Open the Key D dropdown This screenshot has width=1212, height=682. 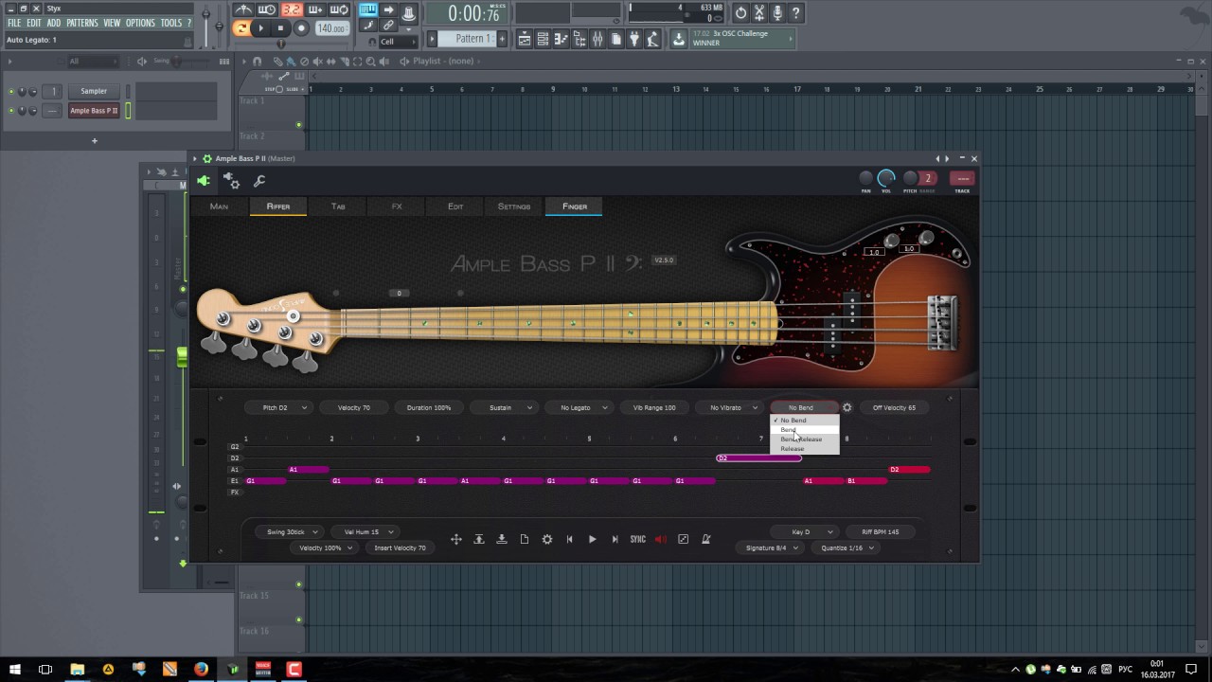804,532
